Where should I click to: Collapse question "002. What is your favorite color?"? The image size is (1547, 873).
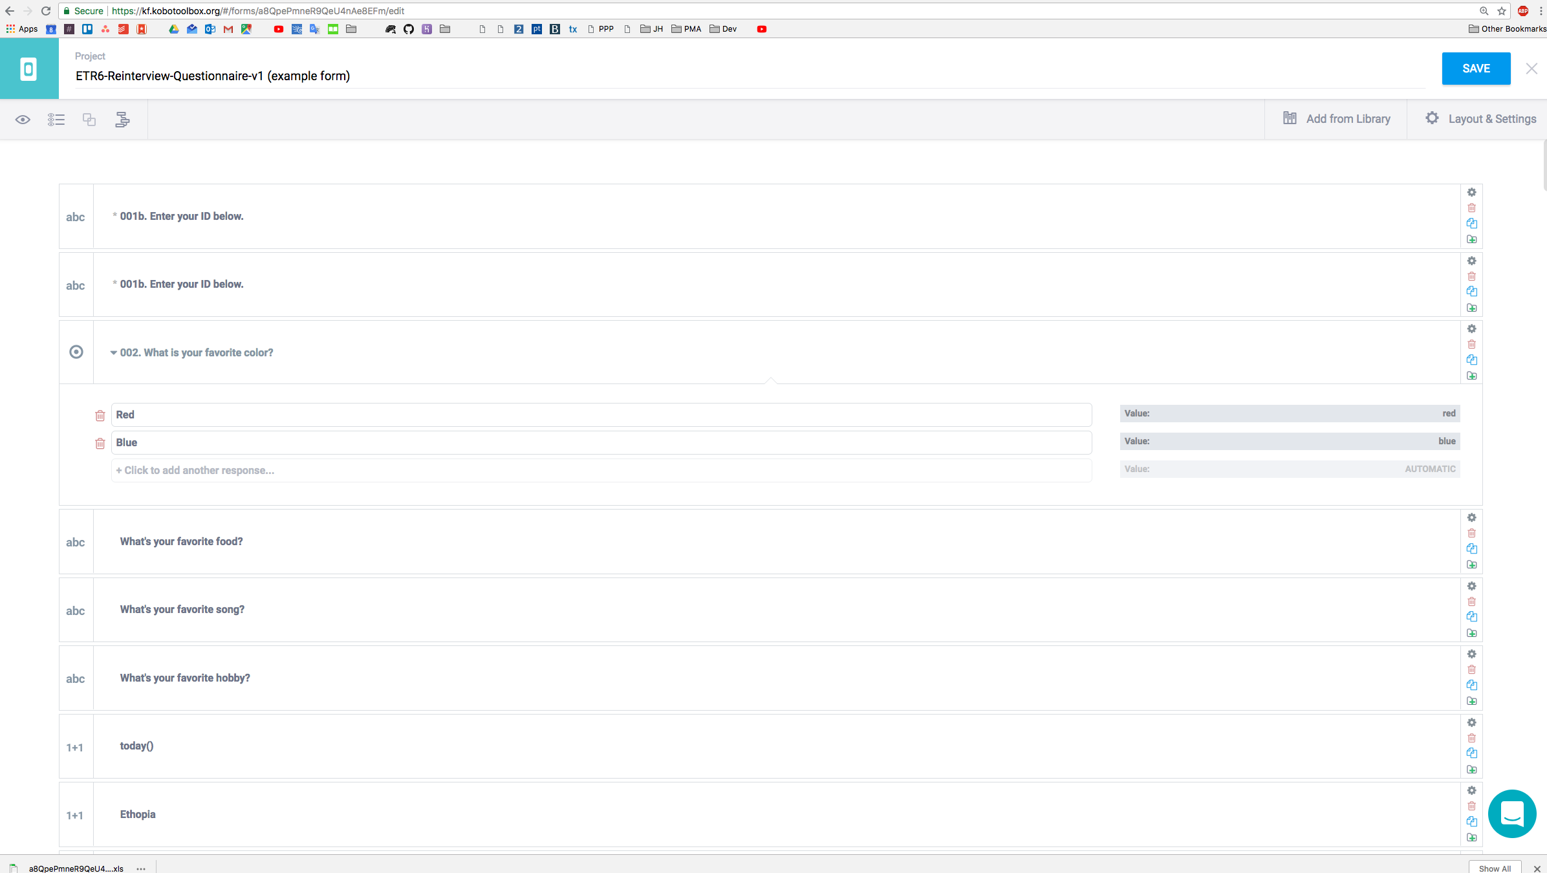pyautogui.click(x=113, y=353)
